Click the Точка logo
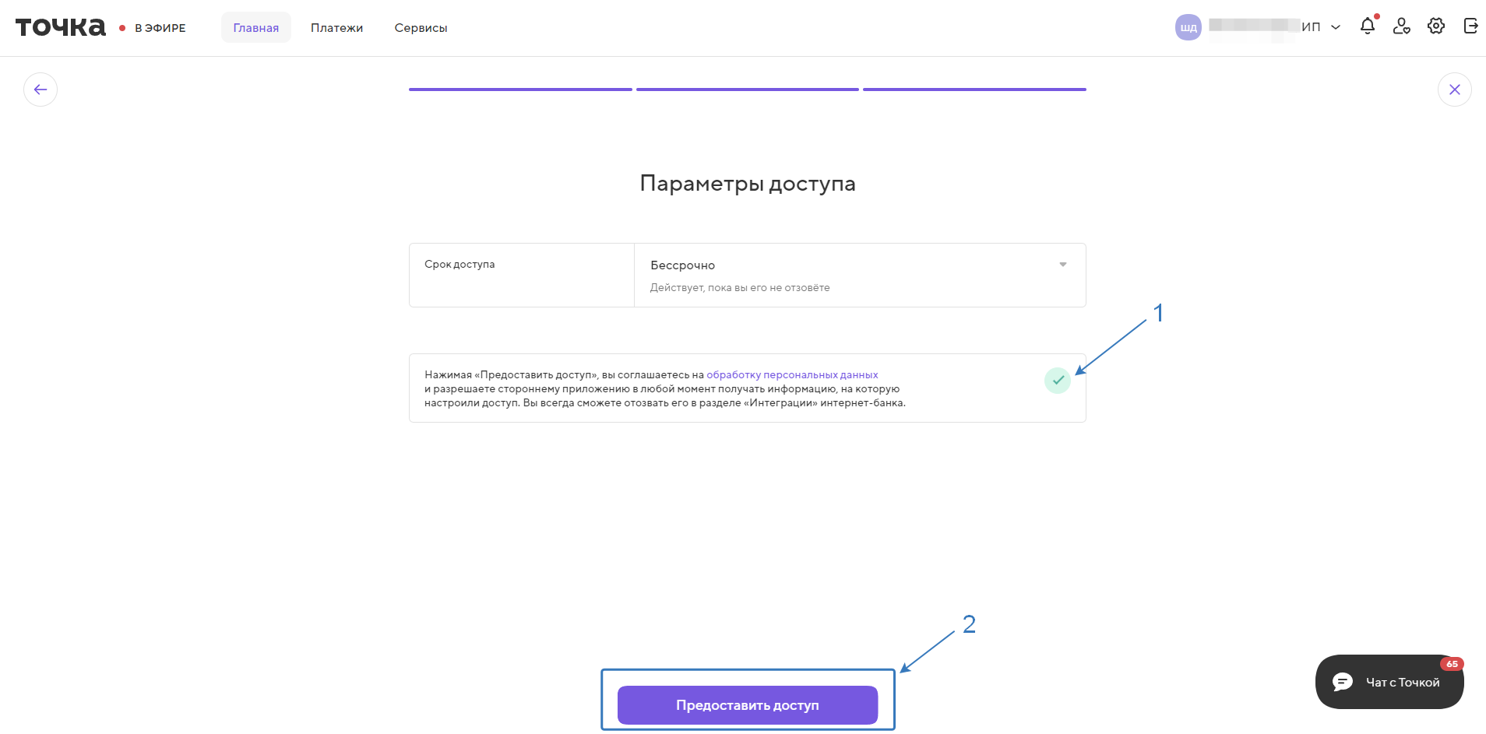1486x734 pixels. (61, 27)
